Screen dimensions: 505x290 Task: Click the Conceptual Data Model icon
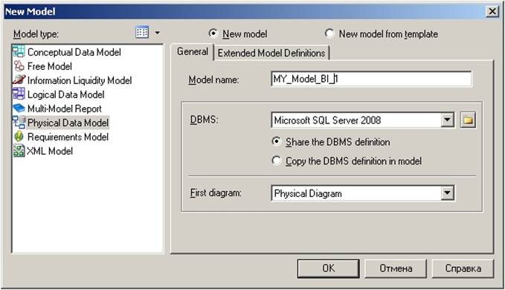click(19, 52)
